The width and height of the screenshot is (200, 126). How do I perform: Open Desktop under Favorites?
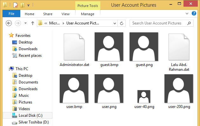tap(25, 42)
